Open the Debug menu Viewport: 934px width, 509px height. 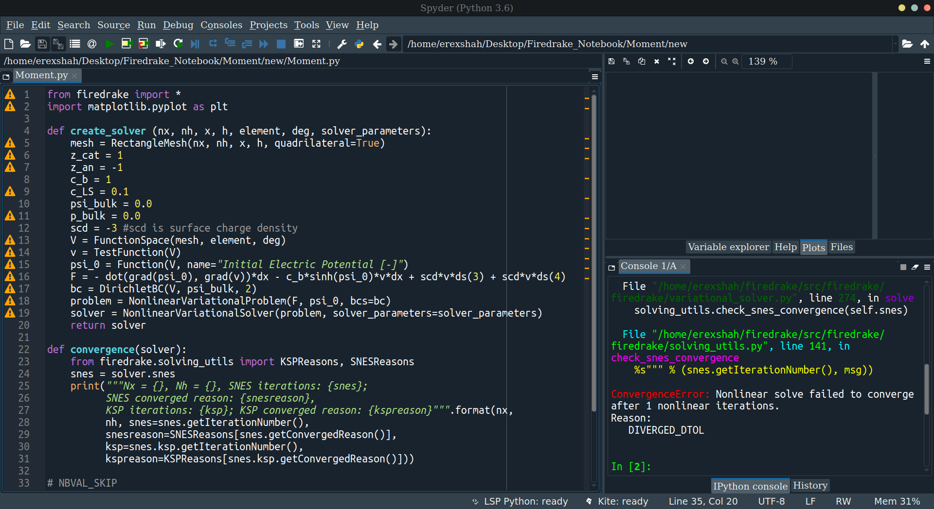tap(178, 25)
